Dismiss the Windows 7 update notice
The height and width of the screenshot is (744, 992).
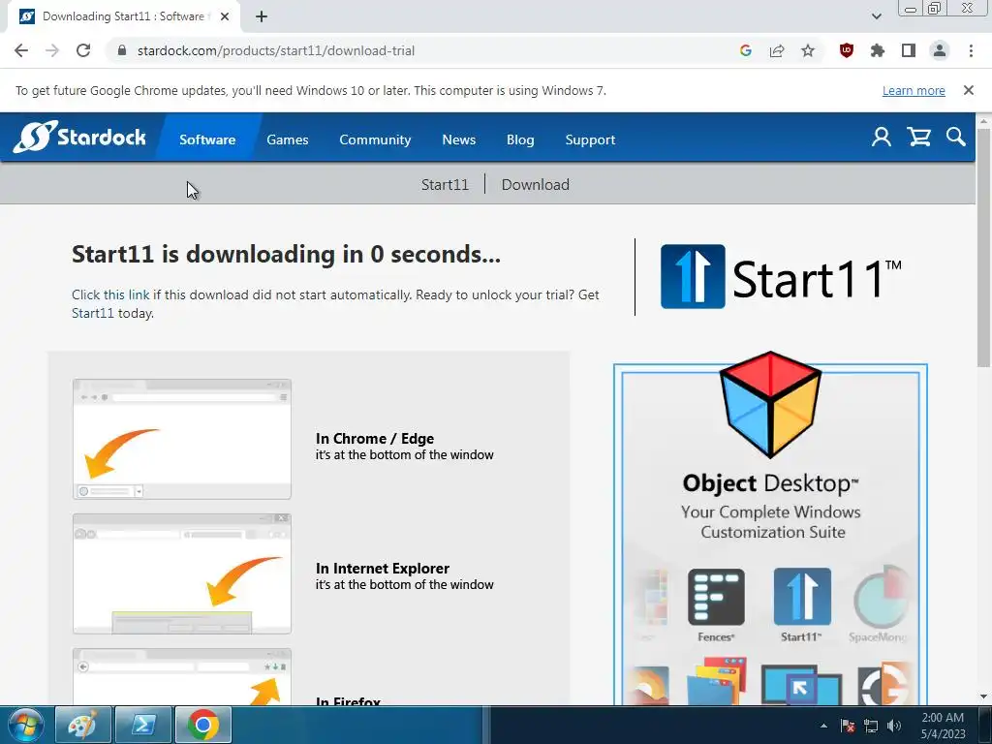pyautogui.click(x=968, y=90)
